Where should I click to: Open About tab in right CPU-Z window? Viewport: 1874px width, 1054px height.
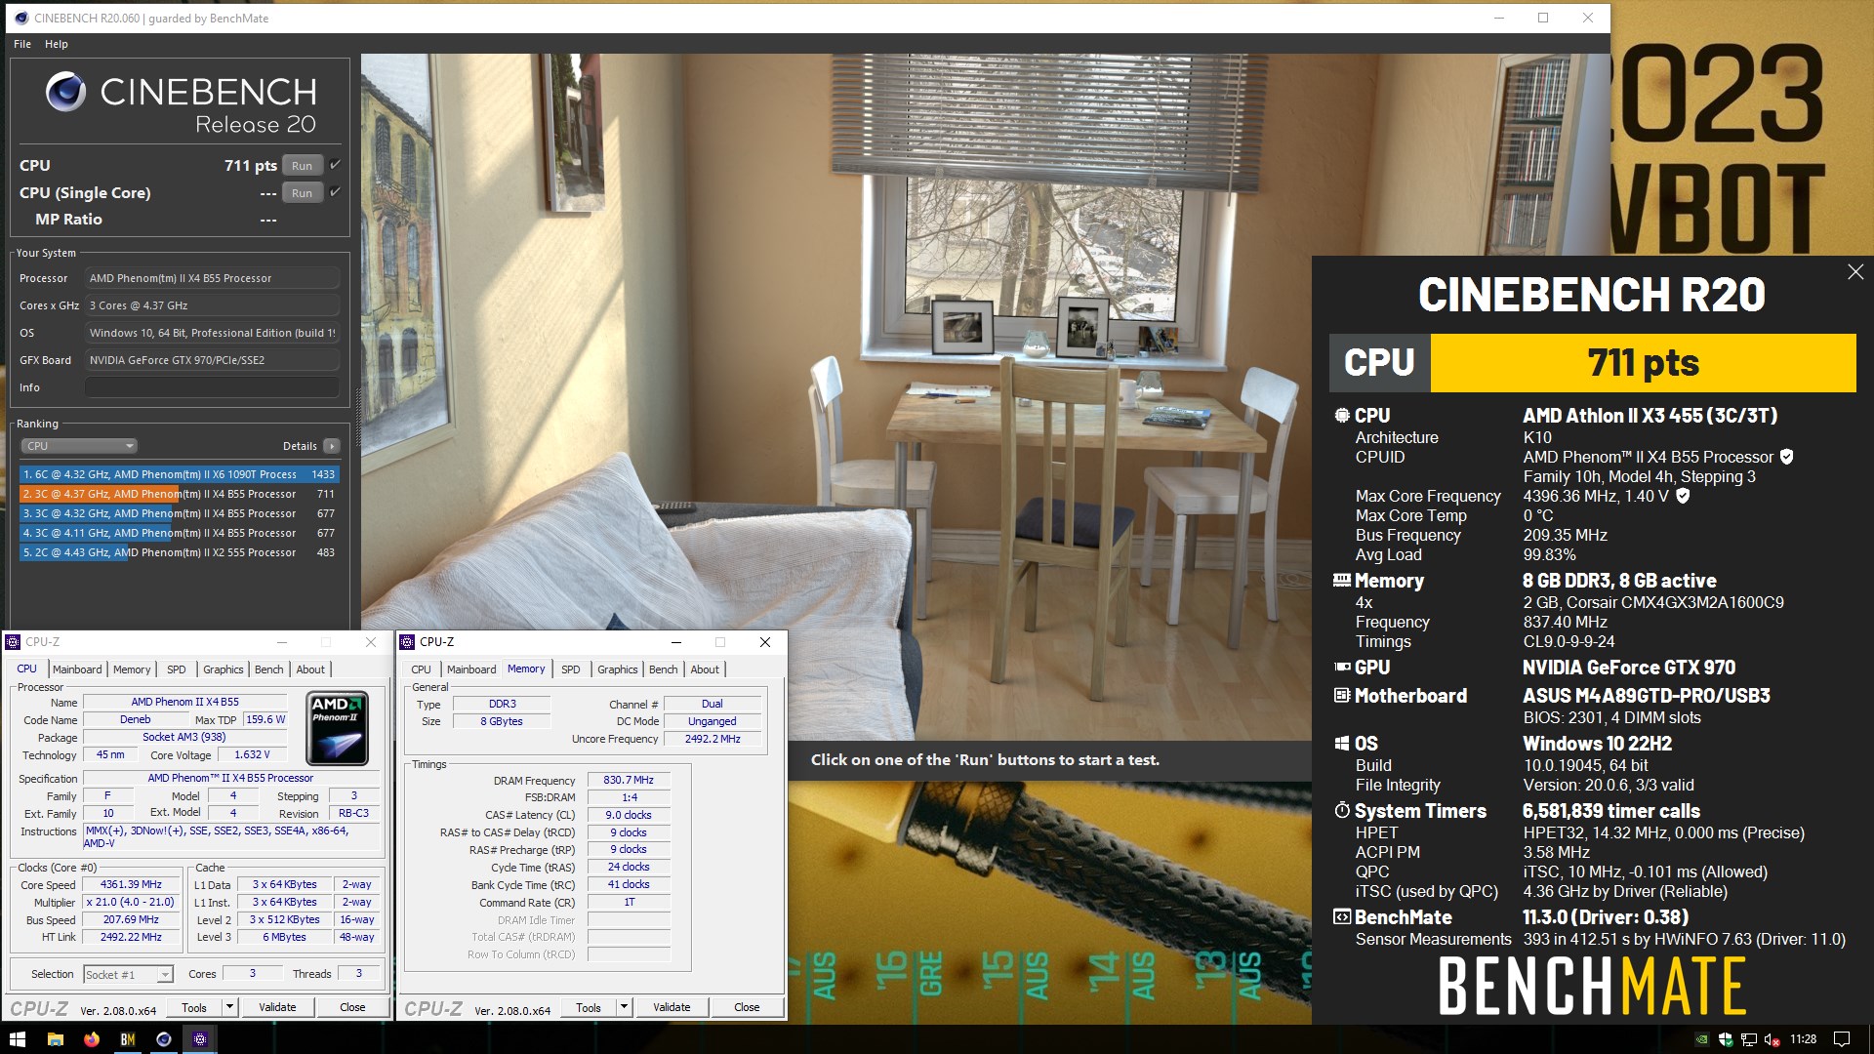pos(705,669)
